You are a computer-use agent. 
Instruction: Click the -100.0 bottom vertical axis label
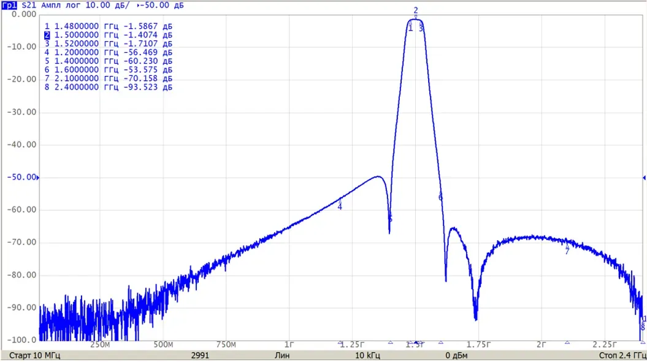(21, 340)
